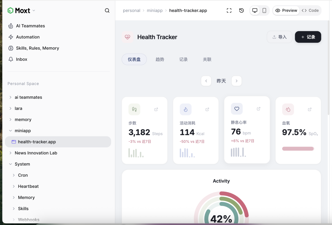
Task: Expand the ai teammates folder
Action: pos(10,97)
